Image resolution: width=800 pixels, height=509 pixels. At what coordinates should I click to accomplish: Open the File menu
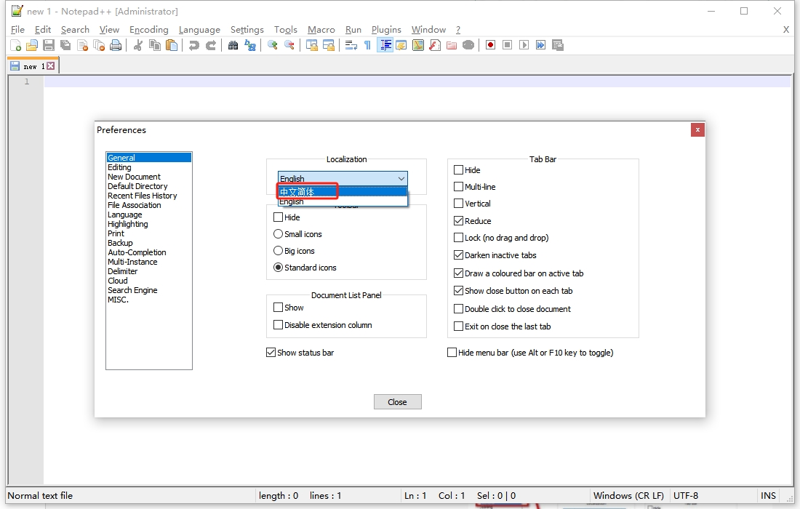pos(18,30)
